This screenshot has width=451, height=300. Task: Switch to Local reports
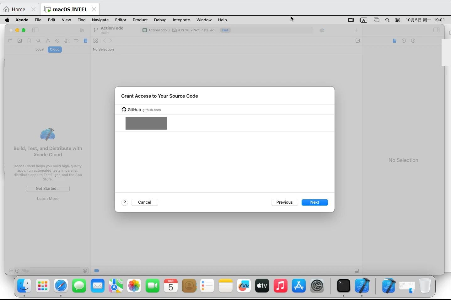[40, 50]
